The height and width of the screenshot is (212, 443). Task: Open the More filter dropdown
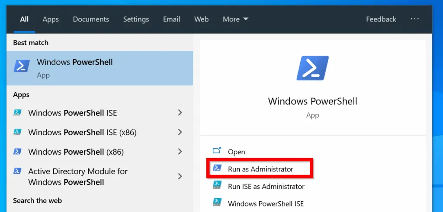pos(236,19)
